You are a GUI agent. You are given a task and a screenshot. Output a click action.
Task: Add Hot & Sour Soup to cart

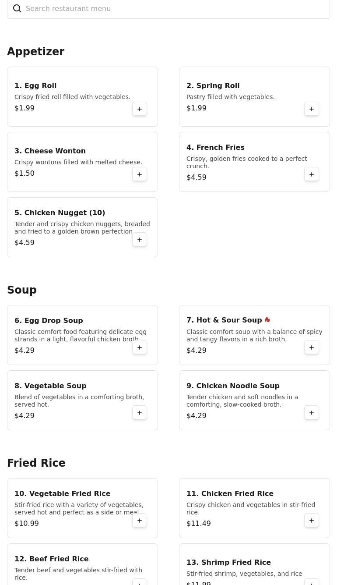tap(312, 347)
